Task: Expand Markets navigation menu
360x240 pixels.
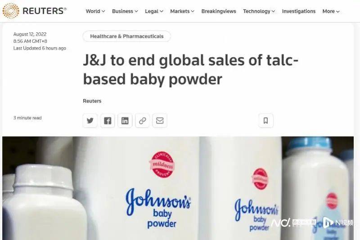Action: (x=182, y=11)
